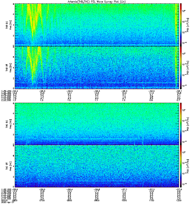Click the yellow-green stripe at right edge of THB B-parallel

tap(176, 68)
